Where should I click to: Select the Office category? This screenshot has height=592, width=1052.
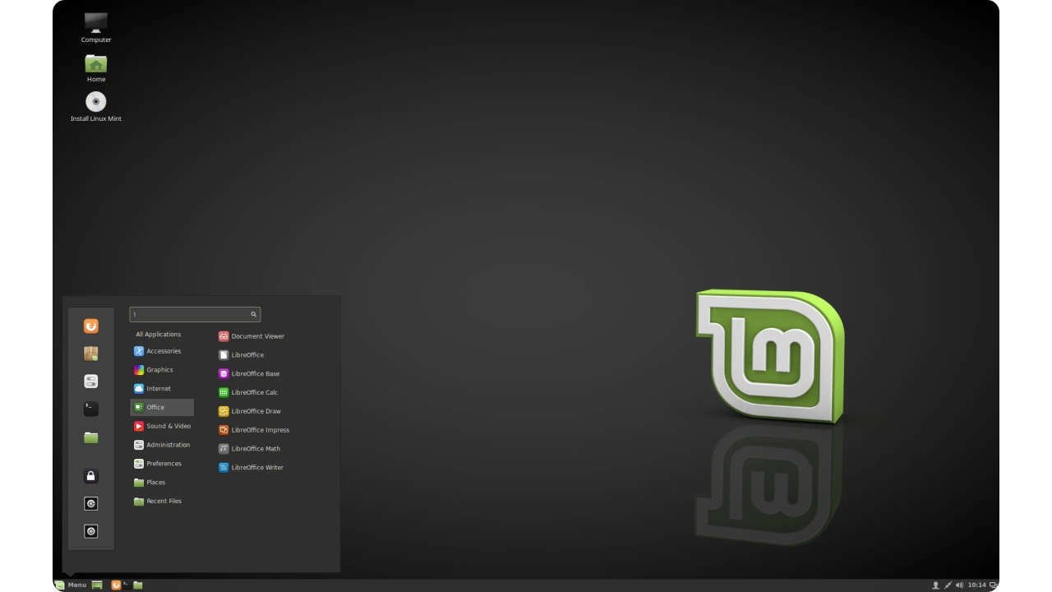[162, 408]
